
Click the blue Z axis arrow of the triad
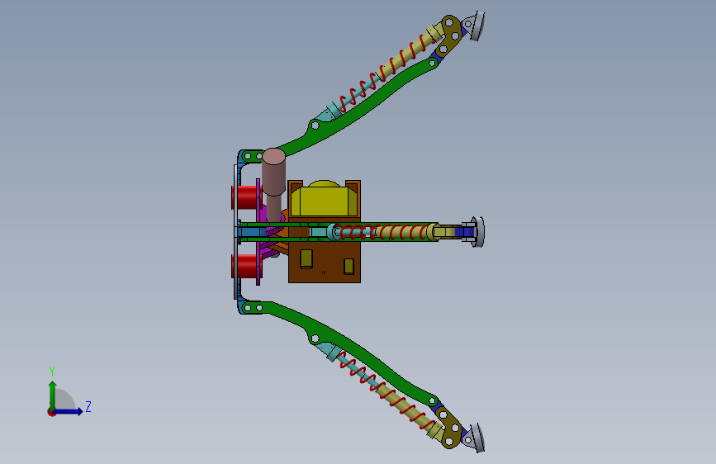pyautogui.click(x=69, y=411)
